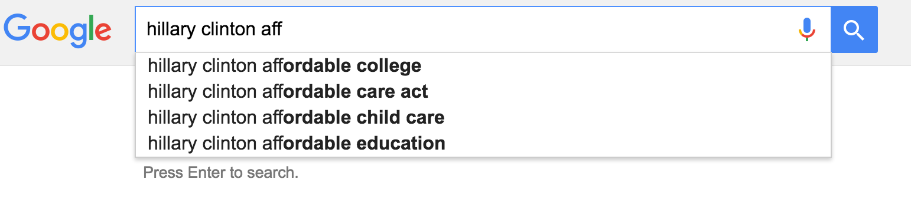Pick suggestion 'hillary clinton affordable child care'
Screen dimensions: 911x212
coord(483,117)
